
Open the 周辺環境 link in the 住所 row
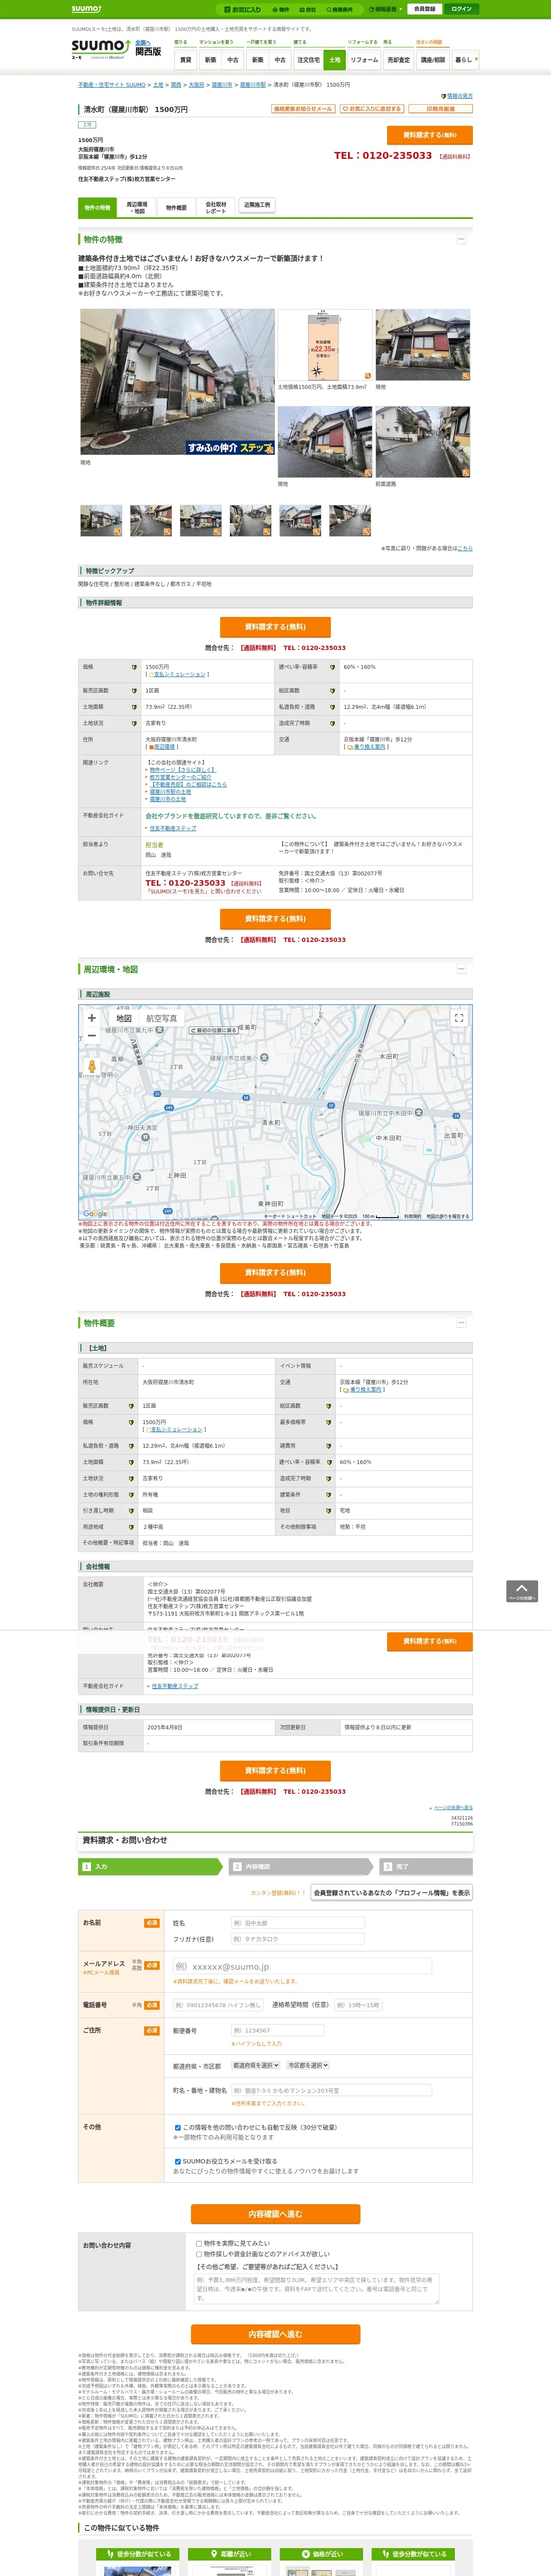point(163,747)
